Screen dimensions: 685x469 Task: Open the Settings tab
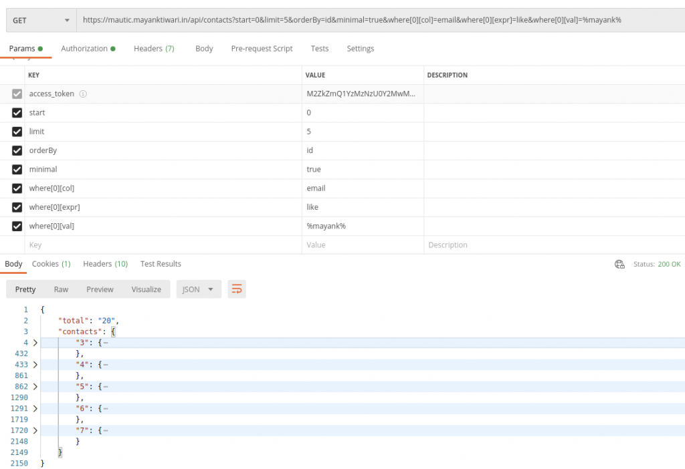[361, 48]
